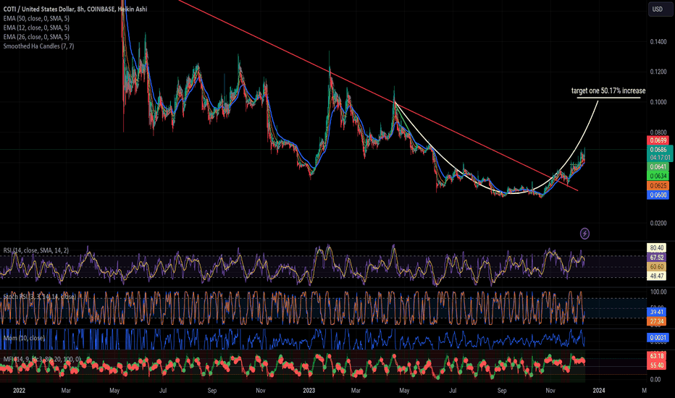
Task: Click the momentum 0.0031 value label
Action: [x=658, y=338]
